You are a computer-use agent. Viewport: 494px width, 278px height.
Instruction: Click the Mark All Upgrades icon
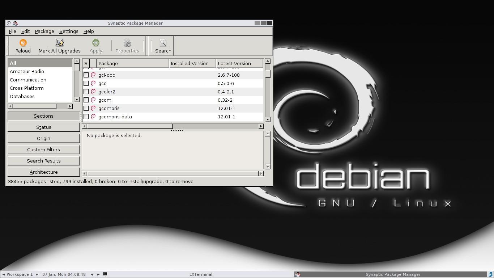pyautogui.click(x=60, y=43)
